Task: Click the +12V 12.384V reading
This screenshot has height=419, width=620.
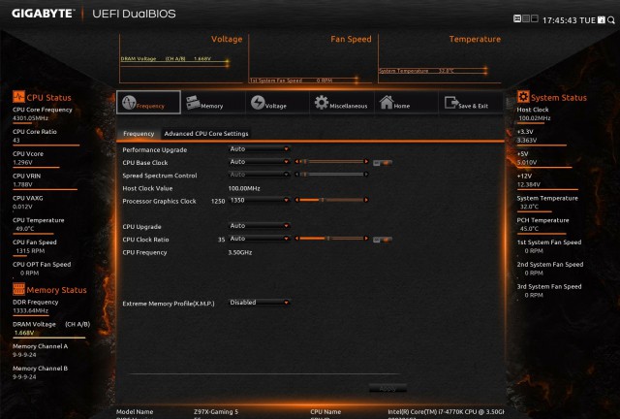Action: click(x=529, y=184)
